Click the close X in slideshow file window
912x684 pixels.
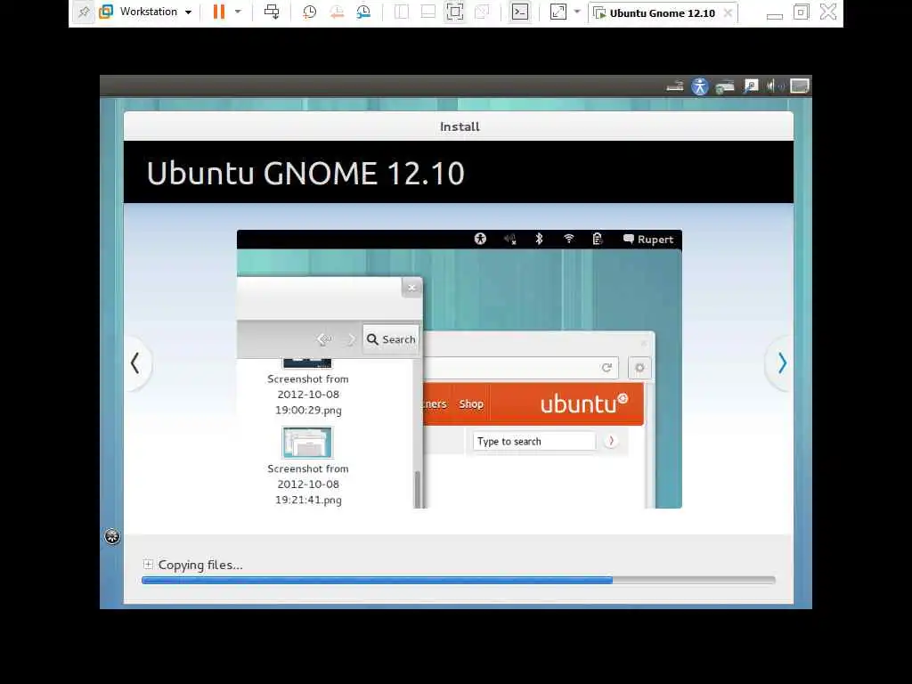[x=411, y=288]
